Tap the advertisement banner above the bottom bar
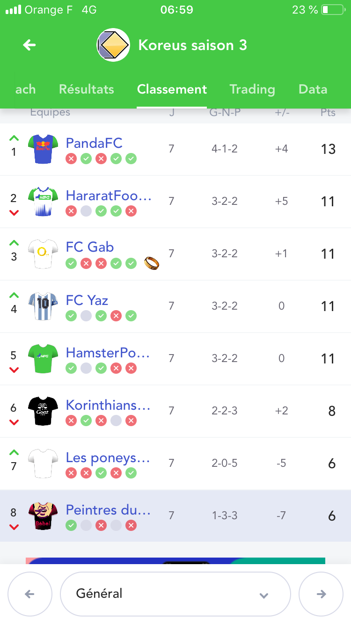351x624 pixels. click(175, 560)
